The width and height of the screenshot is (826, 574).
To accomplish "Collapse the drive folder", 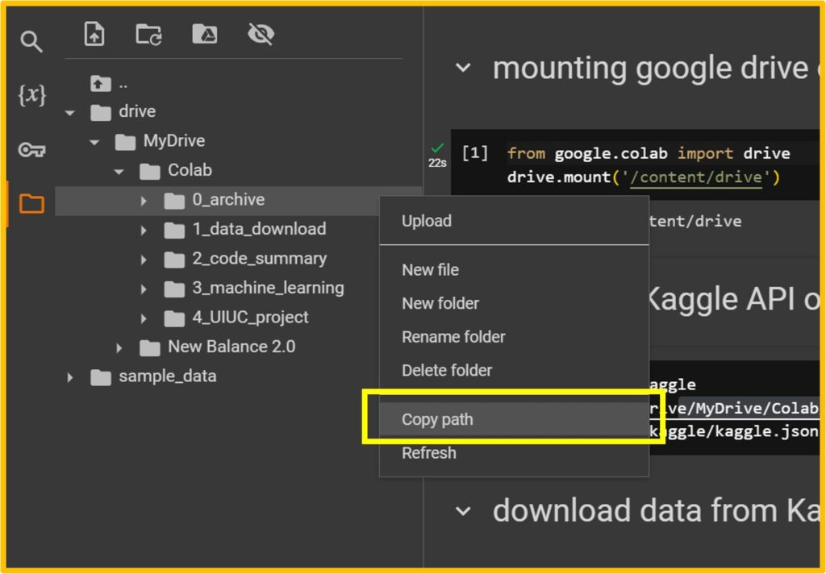I will pos(70,113).
